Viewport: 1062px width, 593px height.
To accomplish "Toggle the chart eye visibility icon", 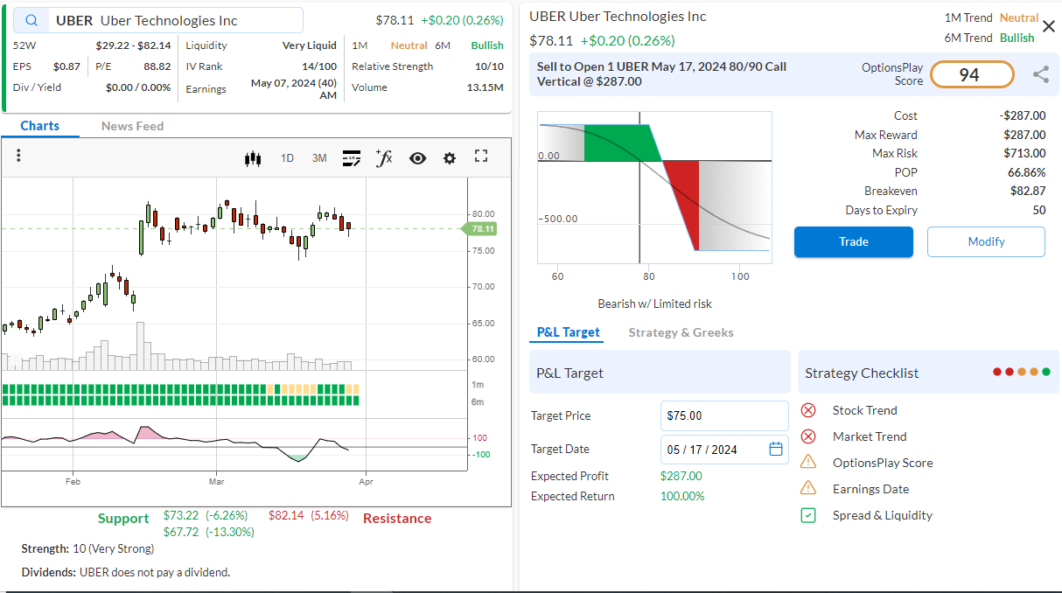I will coord(417,158).
